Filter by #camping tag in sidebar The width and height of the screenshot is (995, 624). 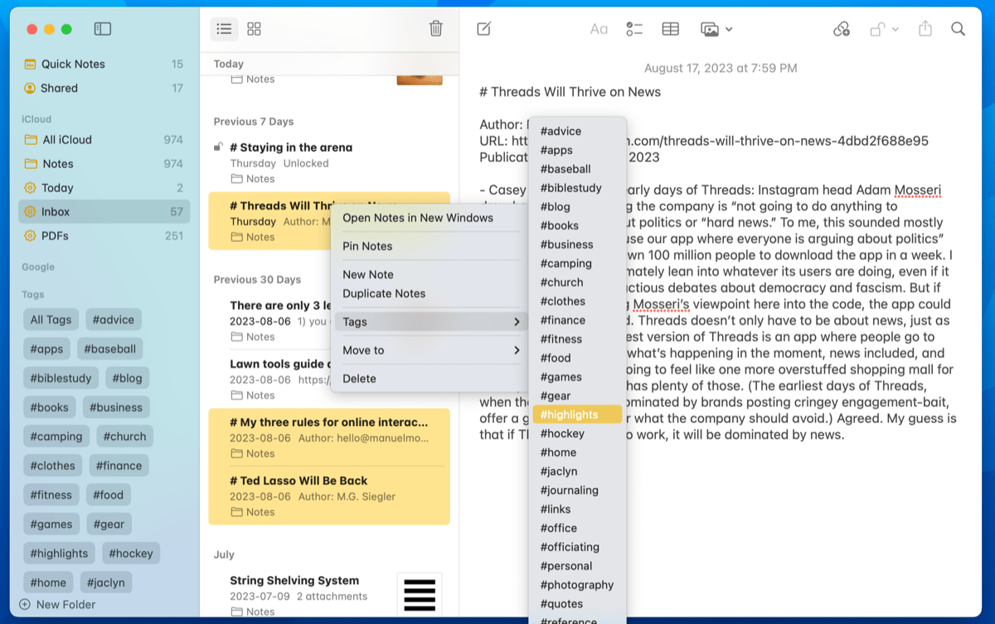click(56, 436)
